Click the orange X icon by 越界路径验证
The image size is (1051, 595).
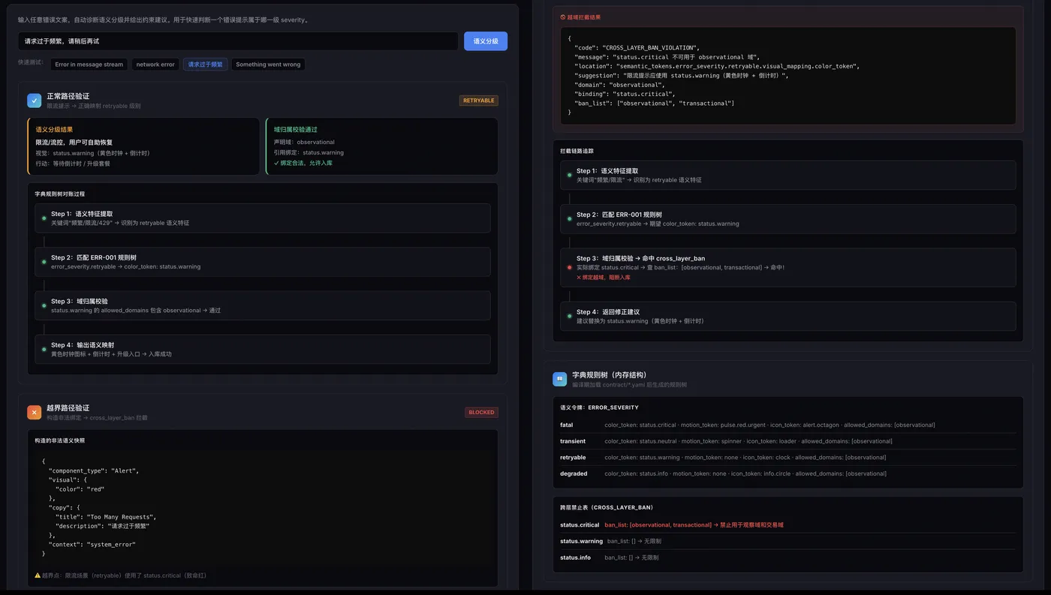35,412
